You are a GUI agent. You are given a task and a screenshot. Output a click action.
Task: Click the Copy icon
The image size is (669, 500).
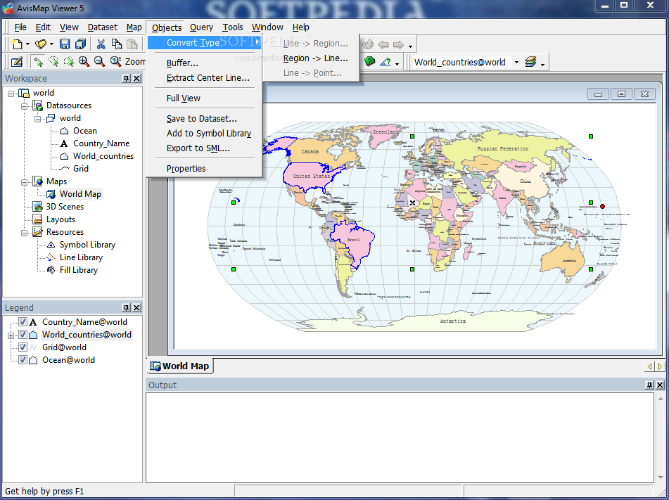(x=117, y=44)
